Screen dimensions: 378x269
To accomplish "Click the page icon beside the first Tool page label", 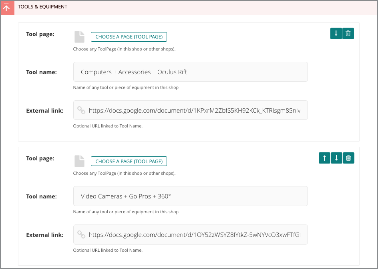I will point(79,36).
